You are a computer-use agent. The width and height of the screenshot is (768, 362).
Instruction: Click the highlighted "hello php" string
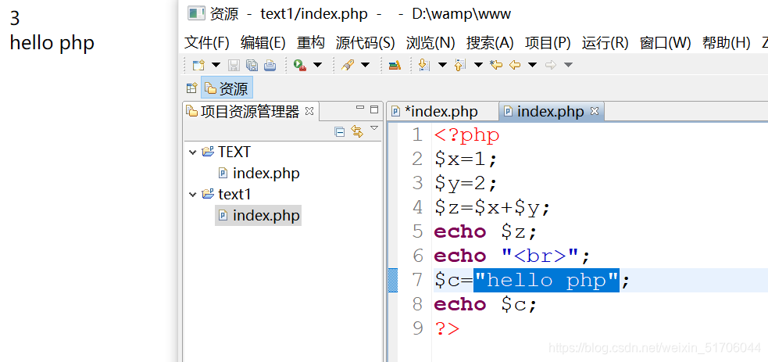pyautogui.click(x=546, y=280)
